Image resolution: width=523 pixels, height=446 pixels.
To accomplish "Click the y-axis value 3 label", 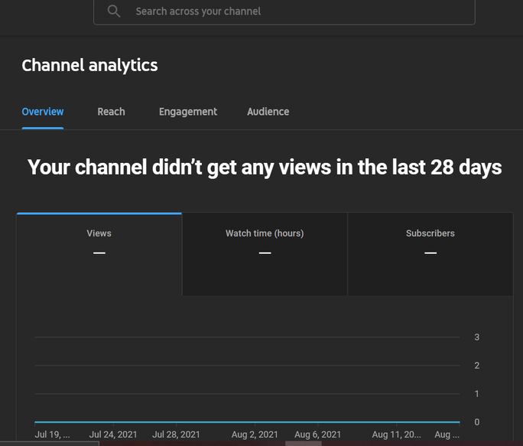I will 476,337.
